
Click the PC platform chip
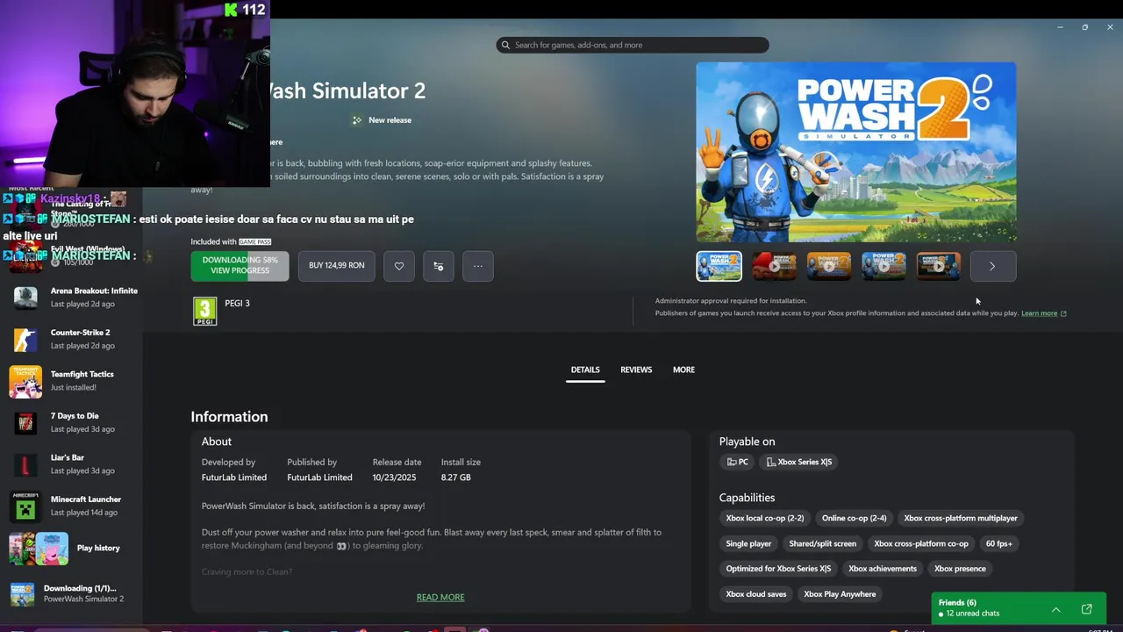pos(737,462)
